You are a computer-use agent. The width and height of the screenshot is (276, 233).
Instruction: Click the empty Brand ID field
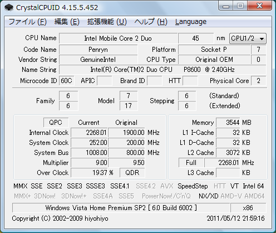(155, 81)
